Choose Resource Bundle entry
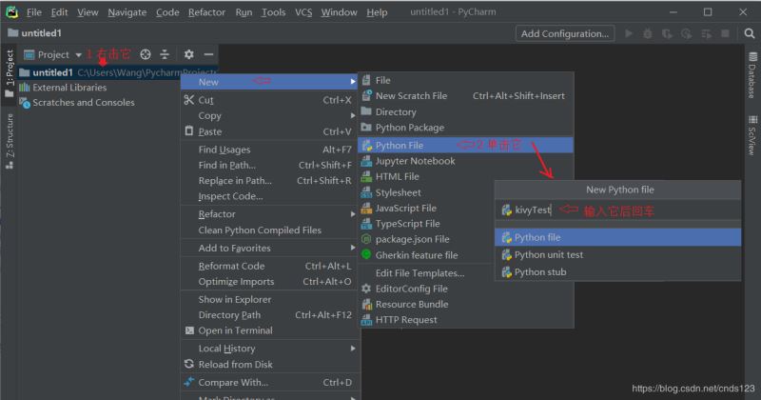 tap(466, 304)
